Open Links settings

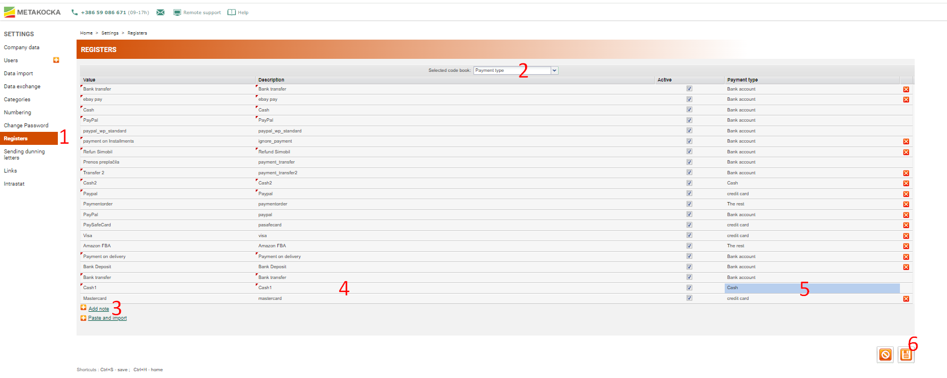point(10,171)
